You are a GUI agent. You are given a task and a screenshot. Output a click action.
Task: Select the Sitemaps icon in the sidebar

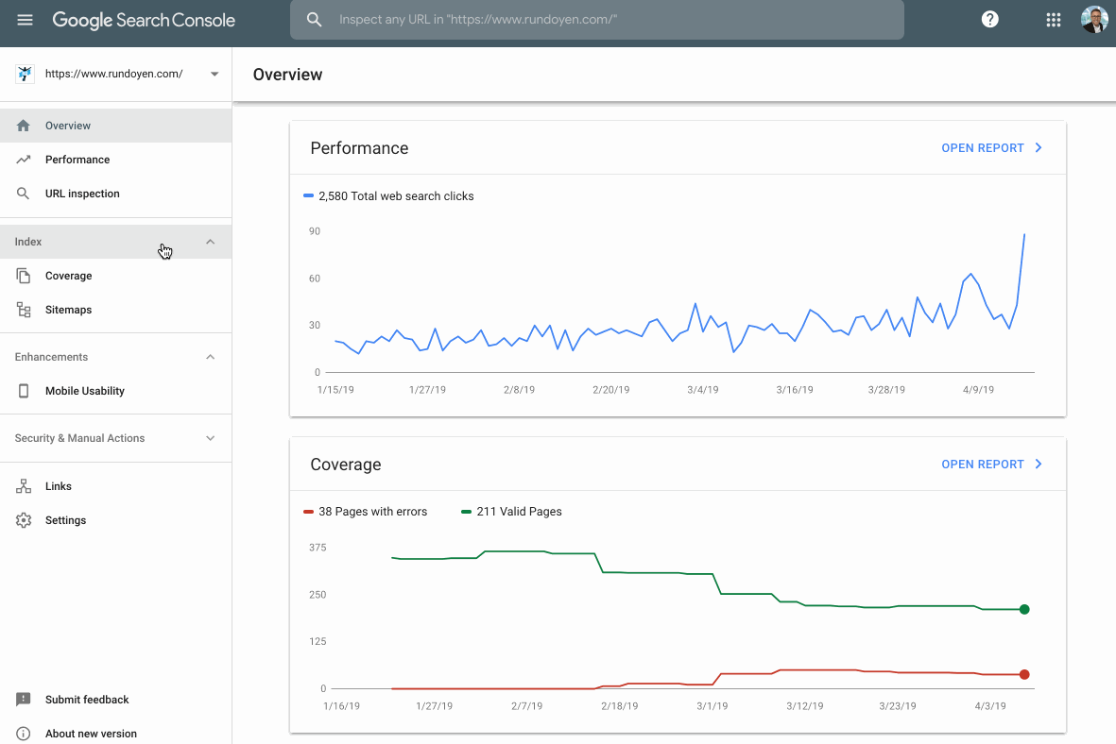point(24,309)
